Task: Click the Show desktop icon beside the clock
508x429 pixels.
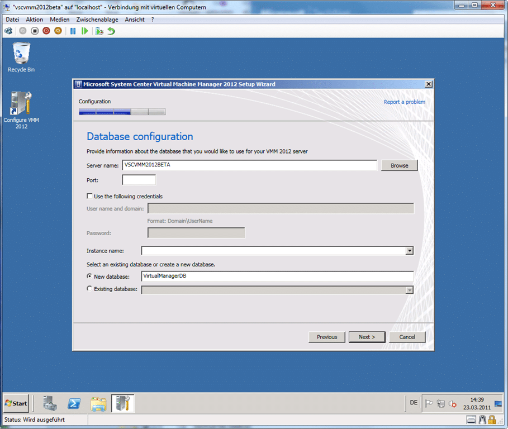Action: point(498,404)
